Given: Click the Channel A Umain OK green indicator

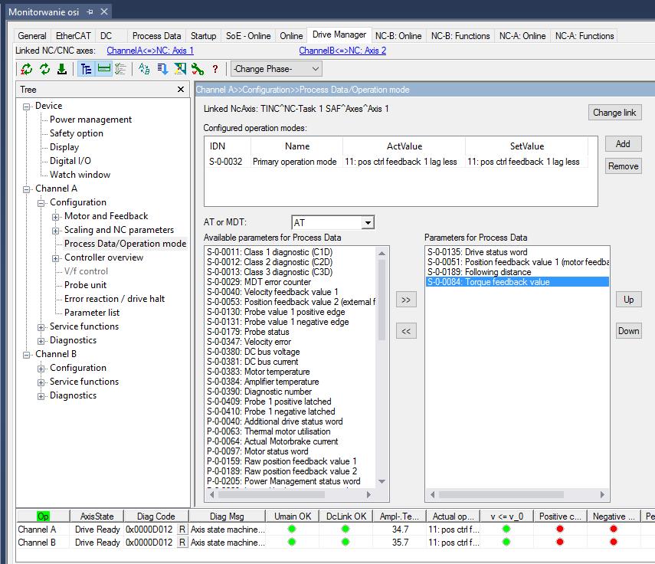Looking at the screenshot, I should [x=292, y=529].
